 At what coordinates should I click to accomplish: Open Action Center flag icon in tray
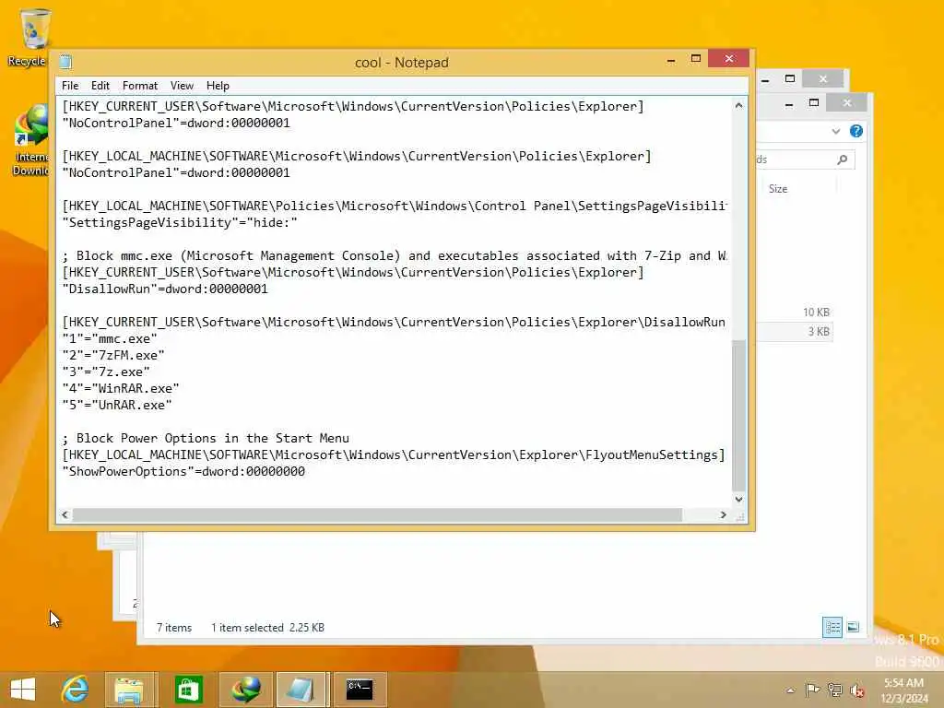tap(812, 690)
